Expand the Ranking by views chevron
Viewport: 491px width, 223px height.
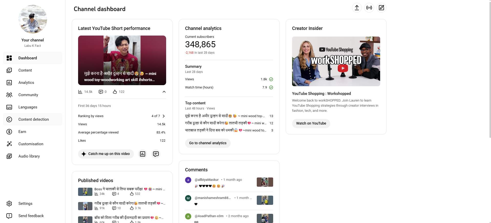164,116
